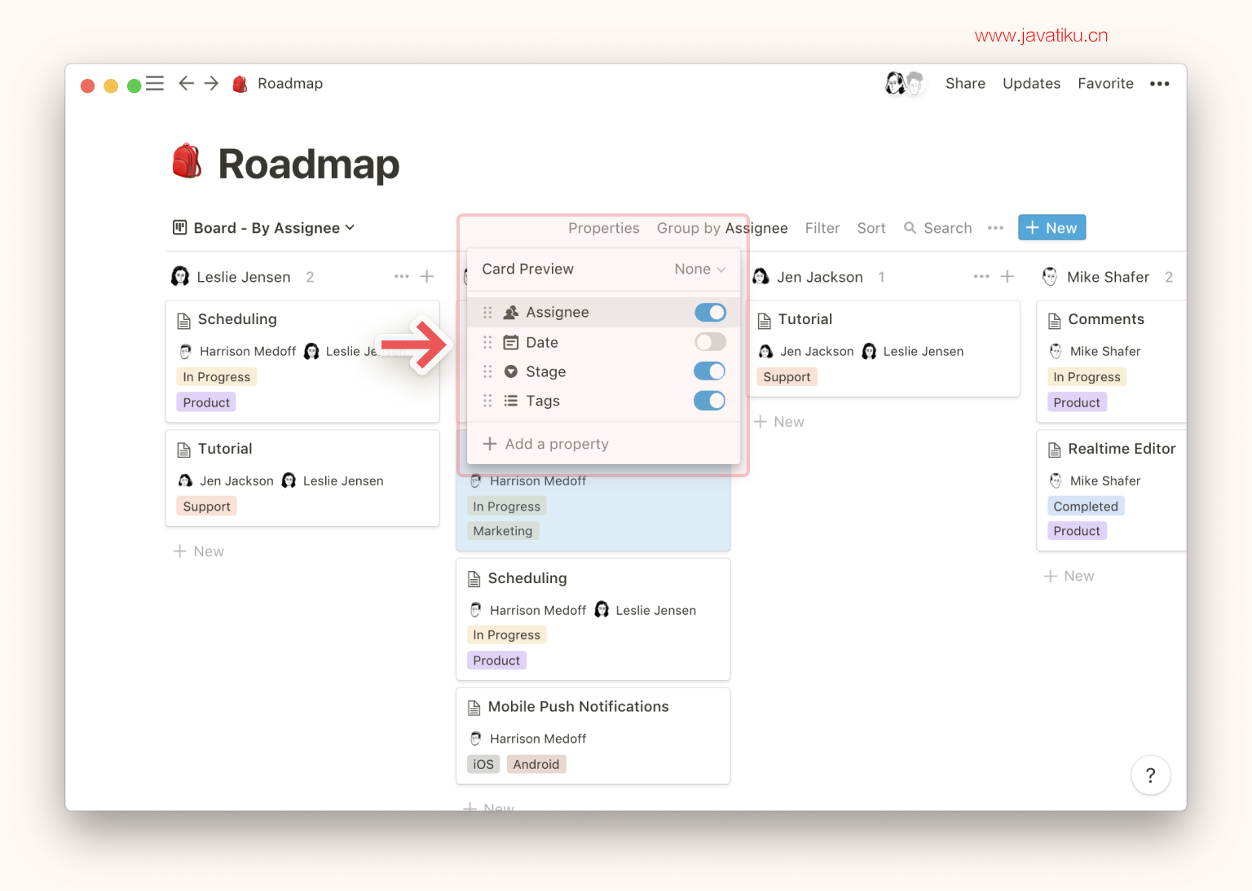
Task: Click the Tags list icon
Action: click(x=511, y=401)
